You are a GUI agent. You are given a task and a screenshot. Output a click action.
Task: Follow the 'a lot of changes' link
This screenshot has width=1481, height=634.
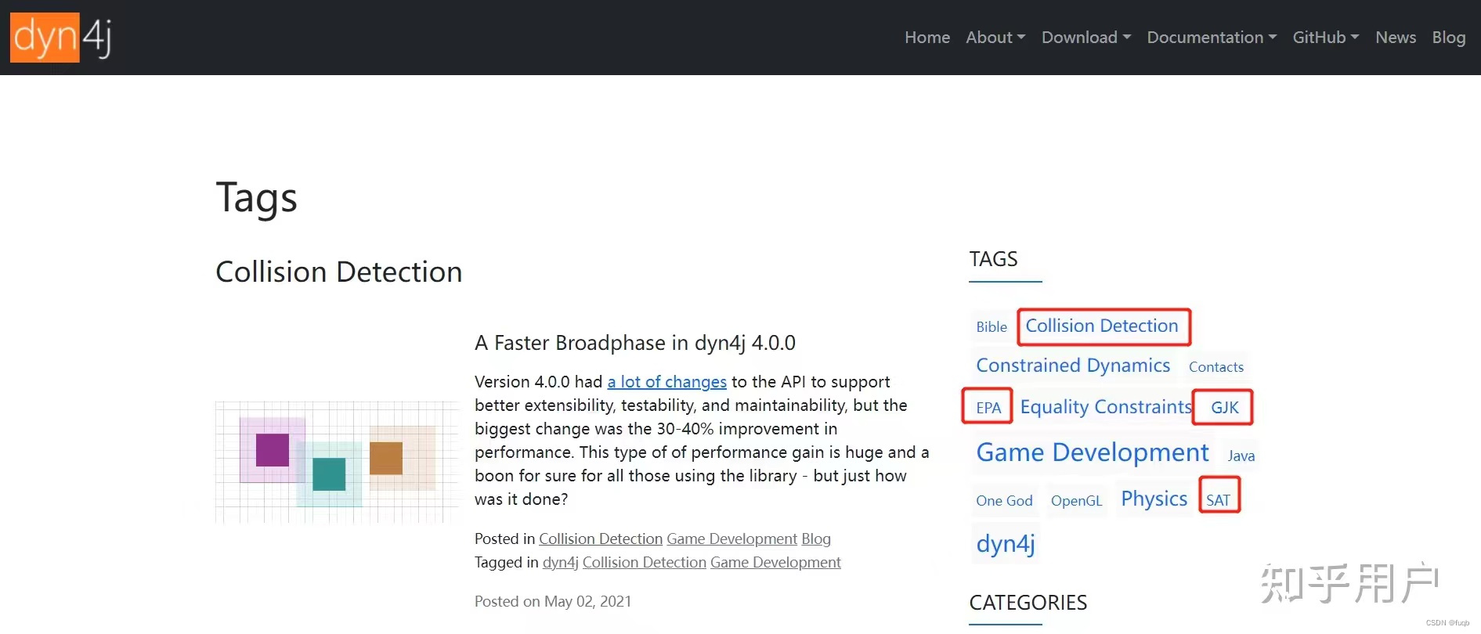click(x=667, y=382)
